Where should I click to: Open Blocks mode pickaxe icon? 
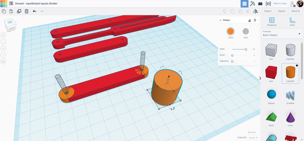[252, 4]
